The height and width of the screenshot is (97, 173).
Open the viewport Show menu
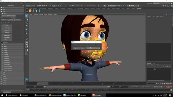45,14
